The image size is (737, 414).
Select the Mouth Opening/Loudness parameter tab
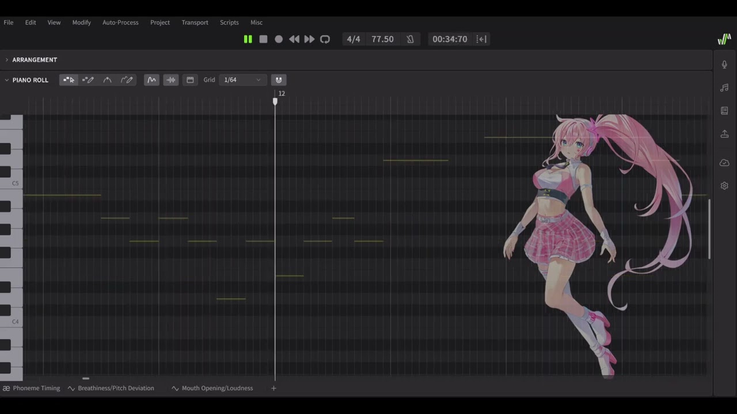[x=212, y=388]
